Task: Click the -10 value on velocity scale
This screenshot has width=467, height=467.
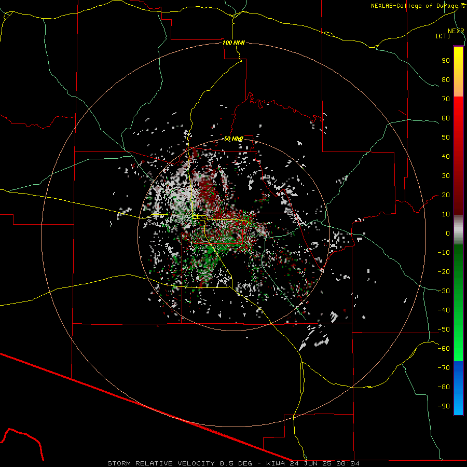Action: 444,253
